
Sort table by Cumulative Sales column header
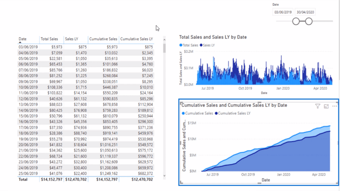click(x=103, y=39)
